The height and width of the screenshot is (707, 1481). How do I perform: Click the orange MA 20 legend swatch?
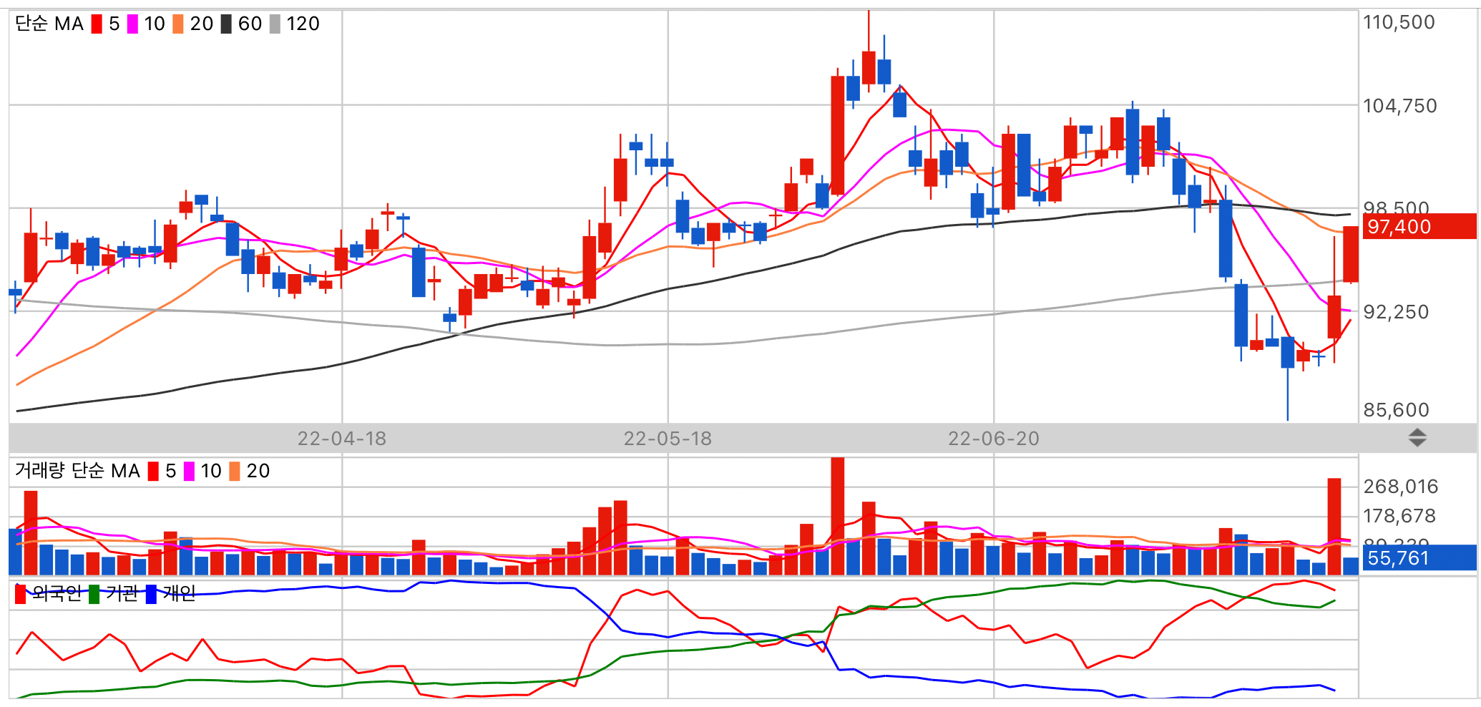tap(178, 24)
